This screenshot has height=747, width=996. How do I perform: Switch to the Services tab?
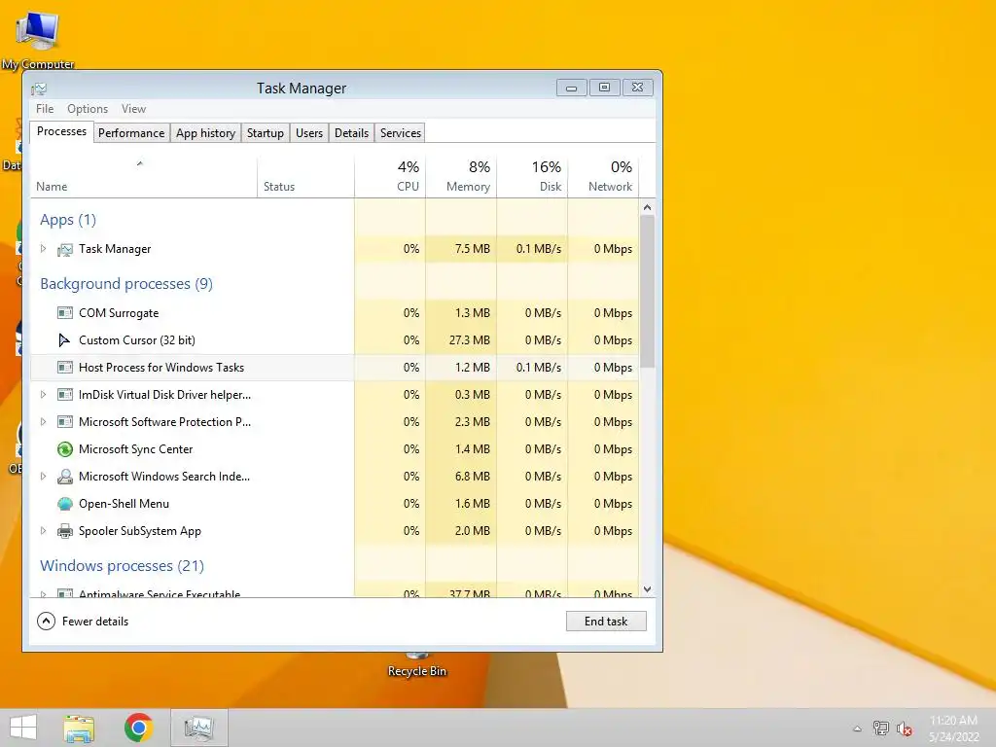tap(401, 132)
